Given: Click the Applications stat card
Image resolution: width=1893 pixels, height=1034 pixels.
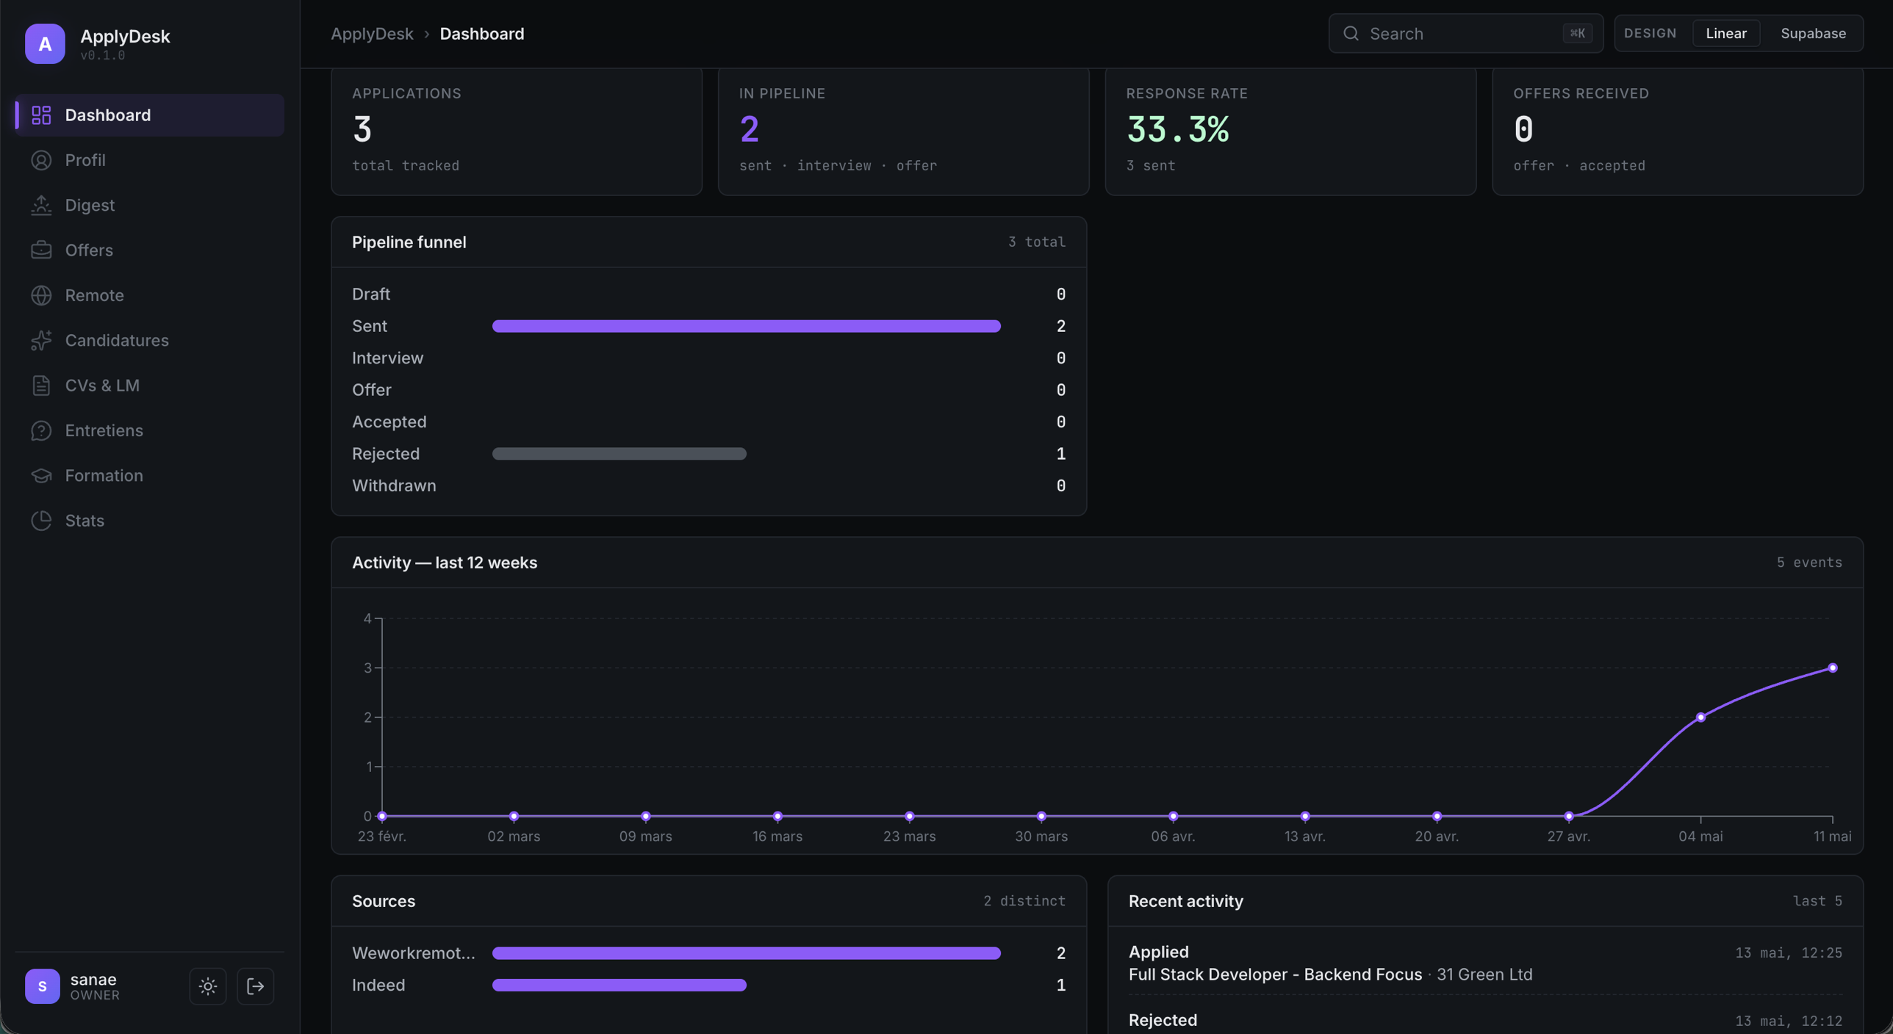Looking at the screenshot, I should coord(517,132).
